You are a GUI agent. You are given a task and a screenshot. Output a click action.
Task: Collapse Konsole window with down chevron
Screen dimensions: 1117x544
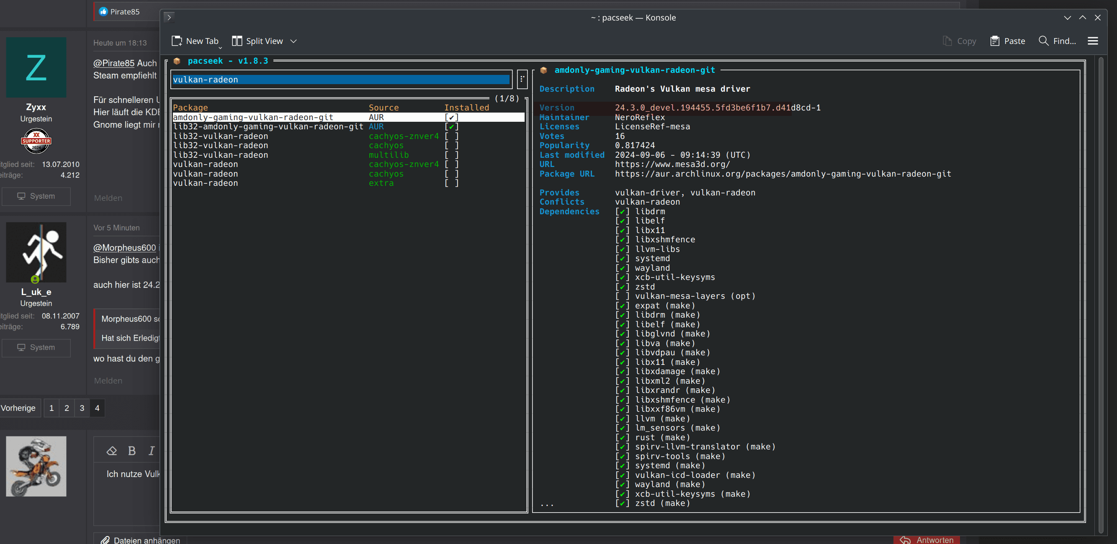[x=1067, y=18]
